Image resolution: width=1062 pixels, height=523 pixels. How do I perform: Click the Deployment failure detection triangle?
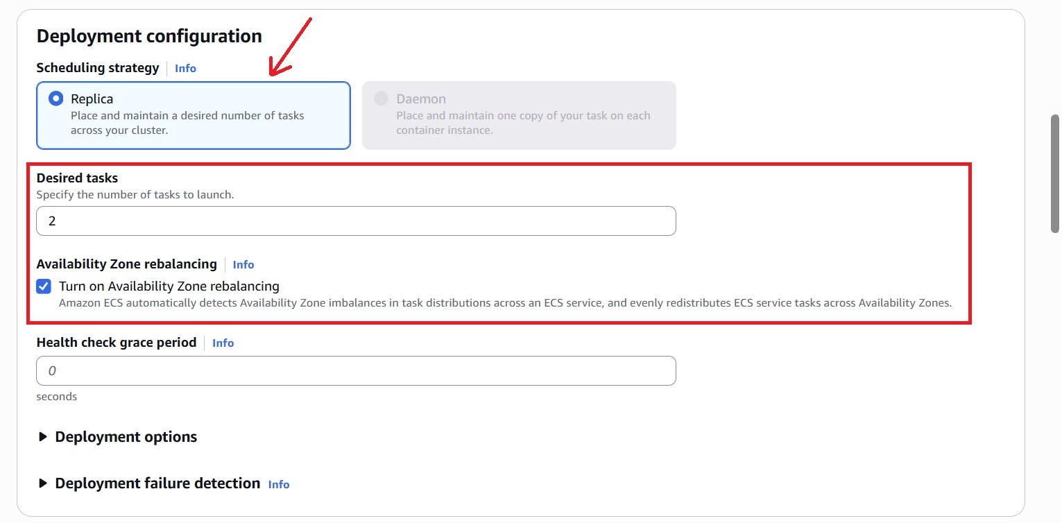42,483
